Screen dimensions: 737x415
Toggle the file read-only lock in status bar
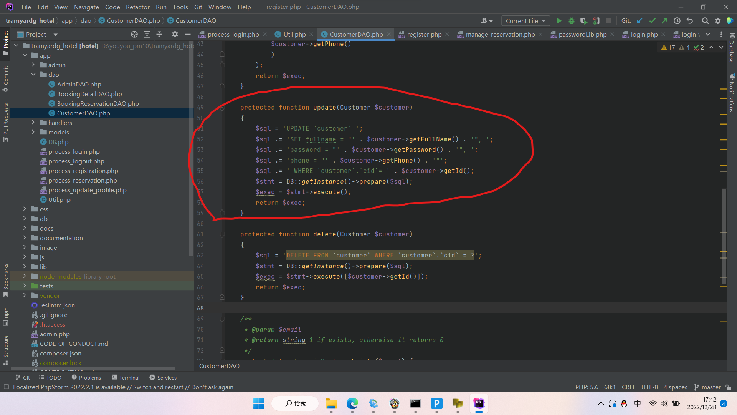point(729,387)
